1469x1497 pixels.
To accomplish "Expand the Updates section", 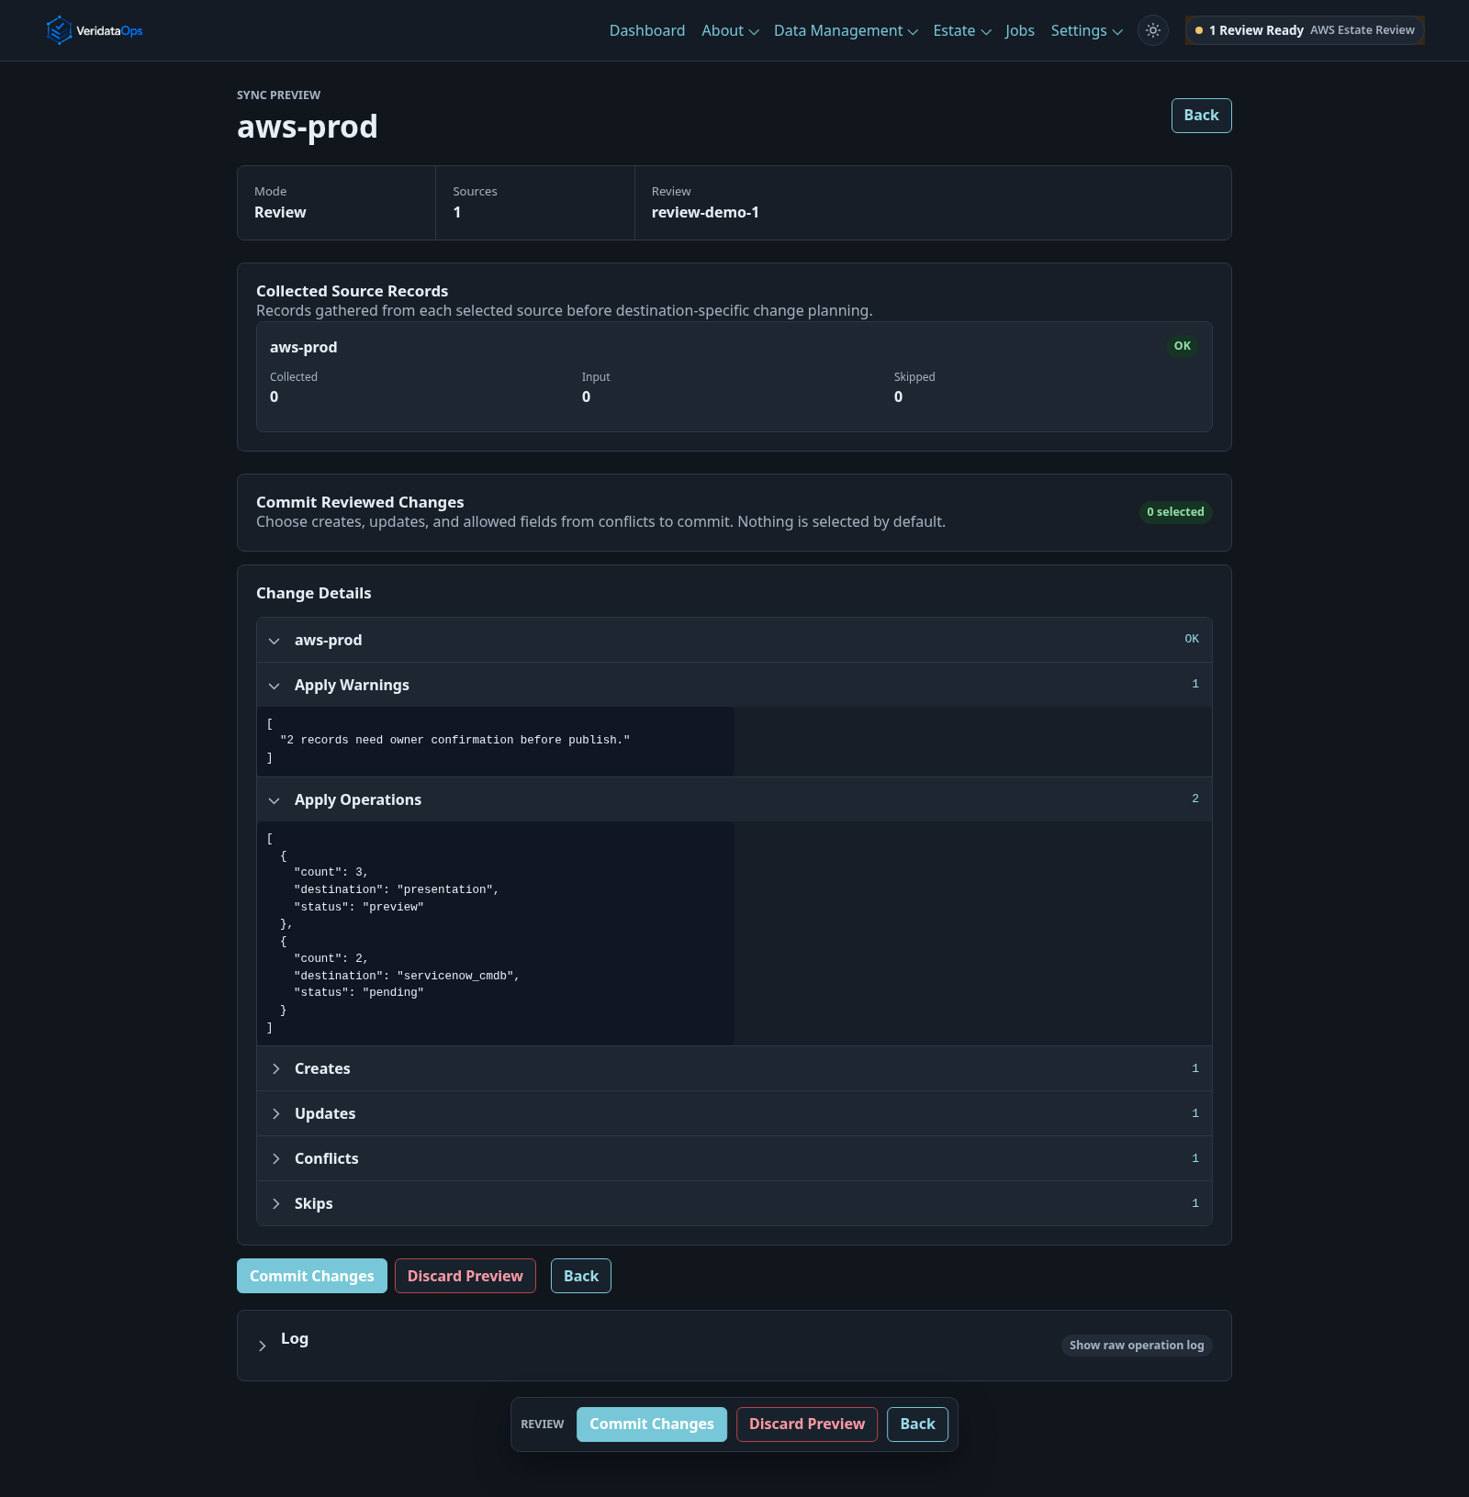I will (x=734, y=1113).
